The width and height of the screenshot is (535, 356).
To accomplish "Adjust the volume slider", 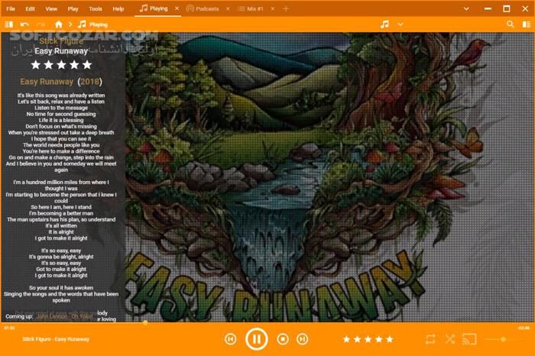I will pos(503,338).
